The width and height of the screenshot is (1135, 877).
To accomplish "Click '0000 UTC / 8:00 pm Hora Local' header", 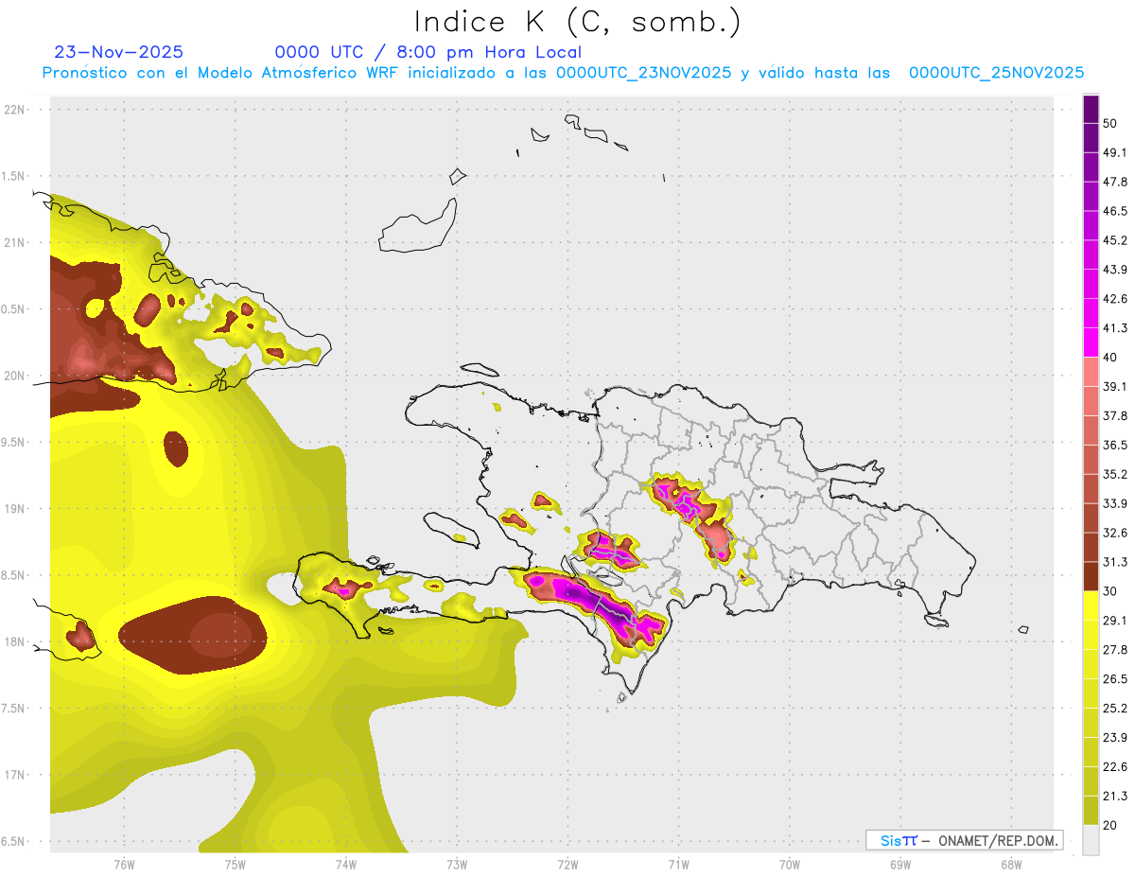I will pos(428,52).
